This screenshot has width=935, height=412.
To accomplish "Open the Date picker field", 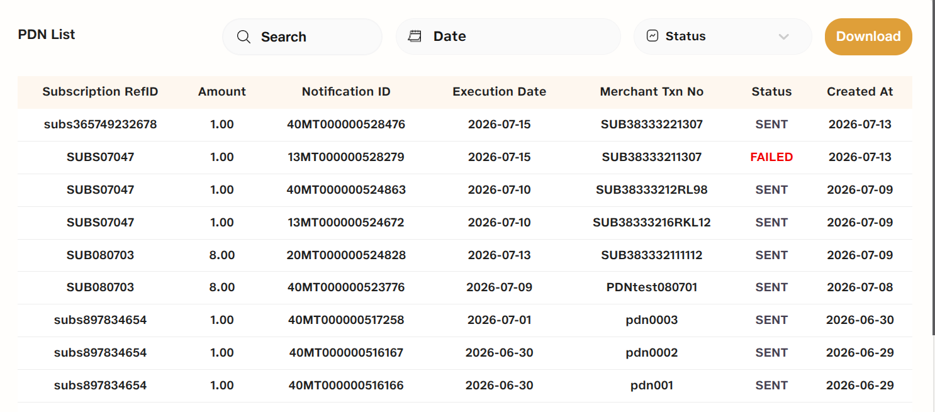I will point(508,36).
